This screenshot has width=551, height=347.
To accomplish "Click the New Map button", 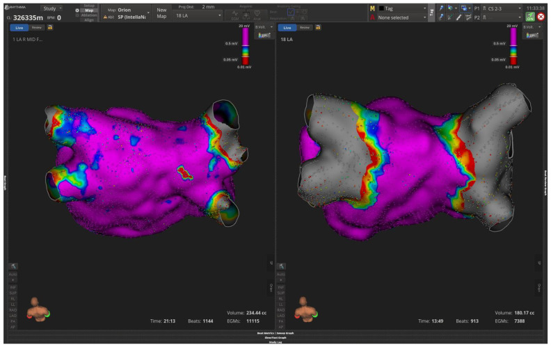I will pos(161,13).
